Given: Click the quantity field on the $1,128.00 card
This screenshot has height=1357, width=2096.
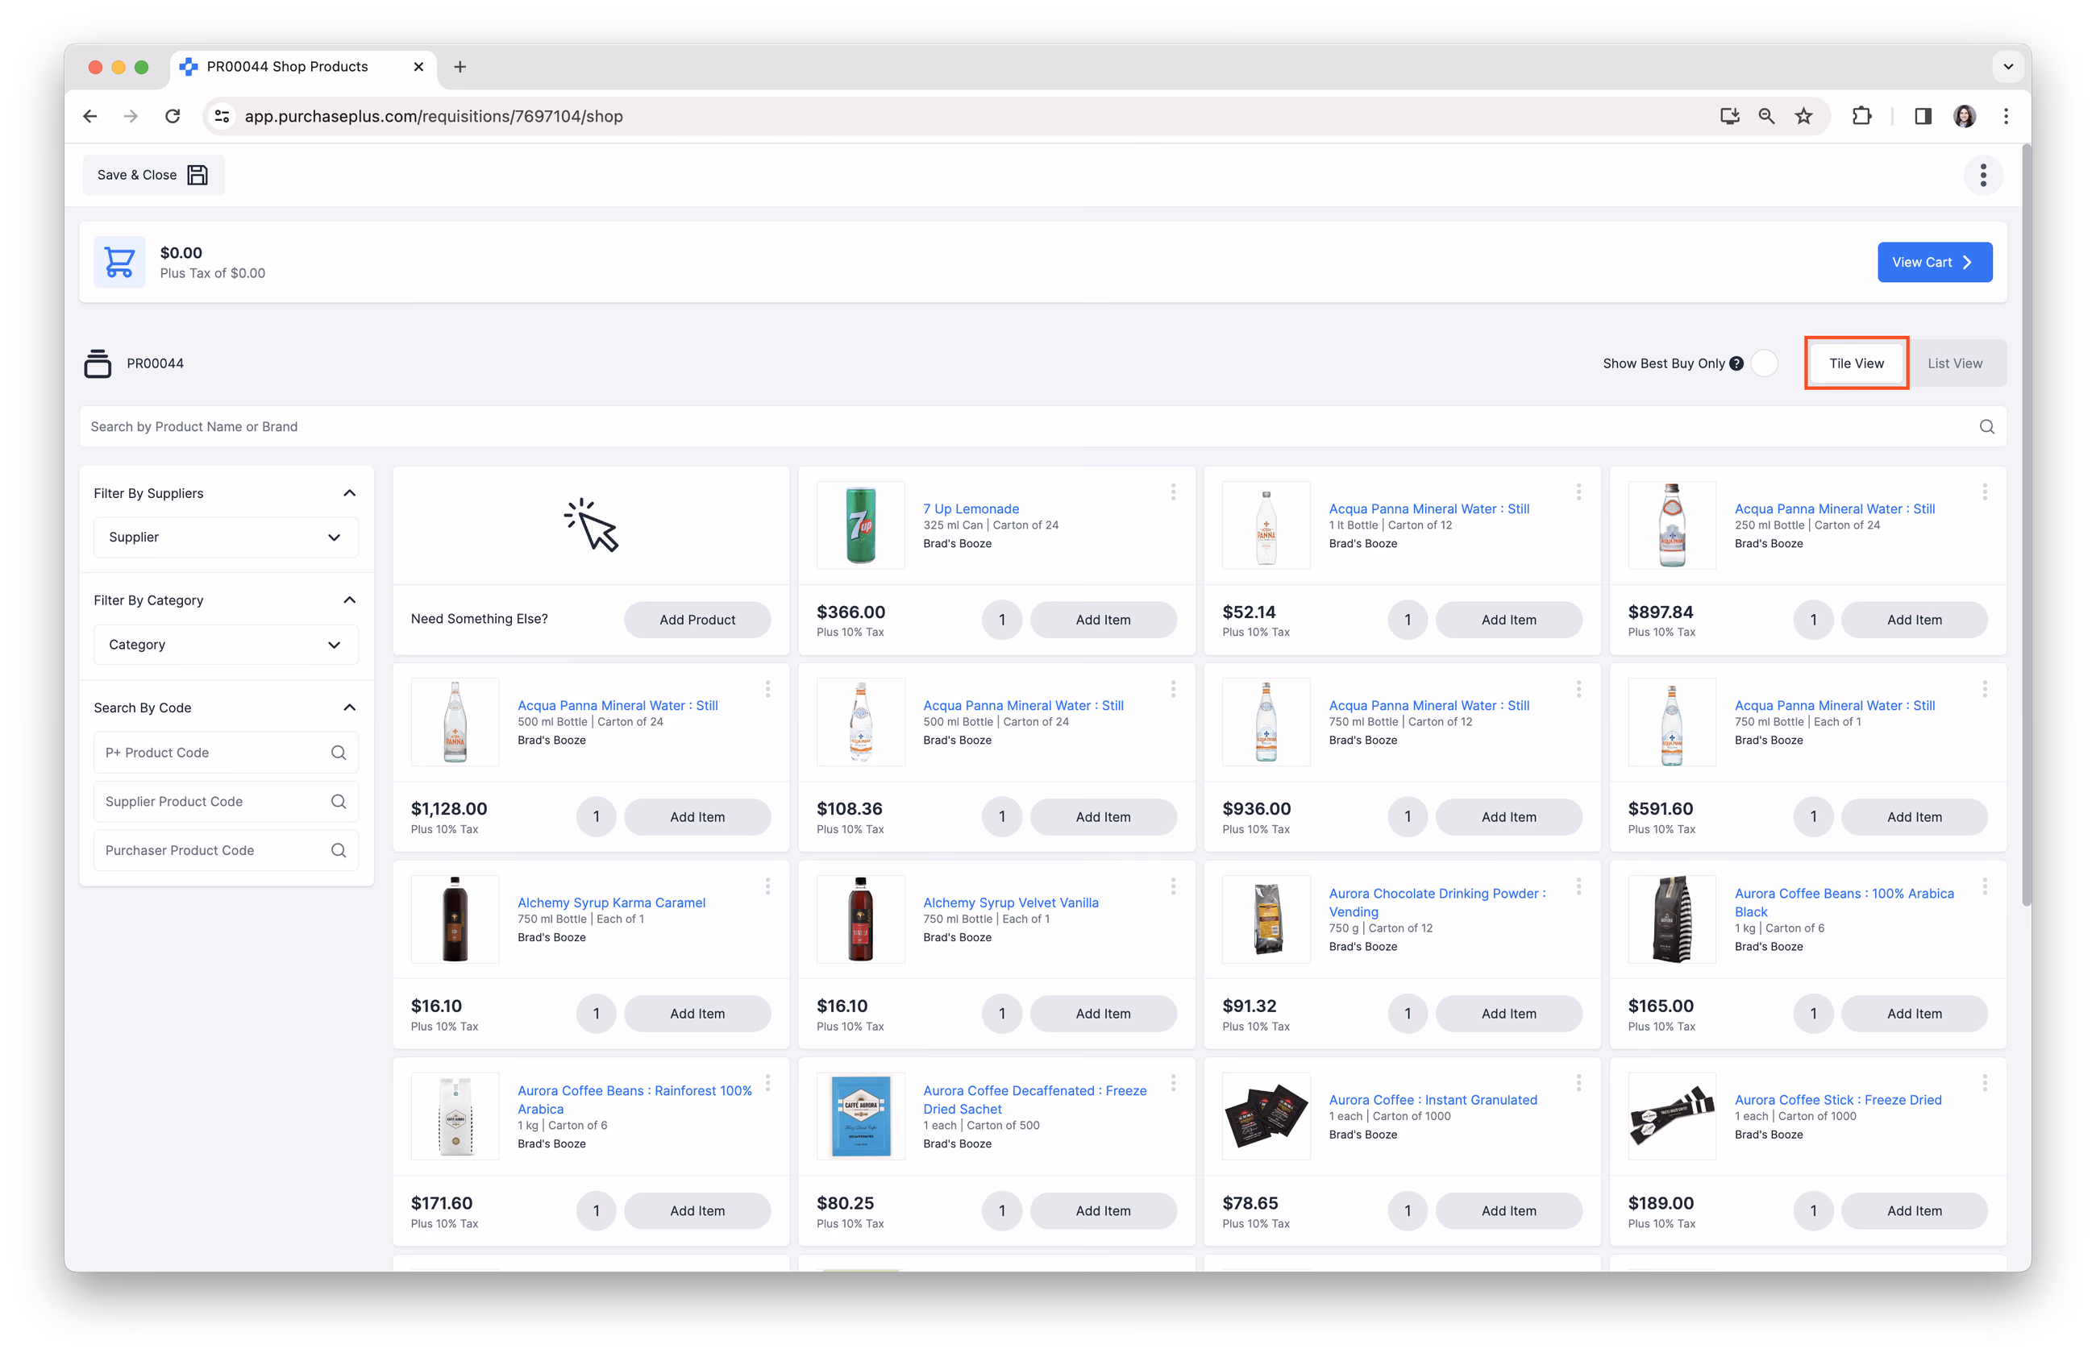Looking at the screenshot, I should (x=597, y=816).
